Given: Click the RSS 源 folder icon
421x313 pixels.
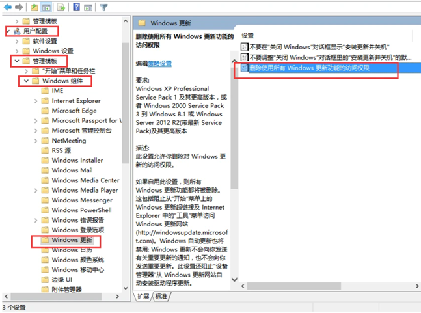Looking at the screenshot, I should [45, 150].
